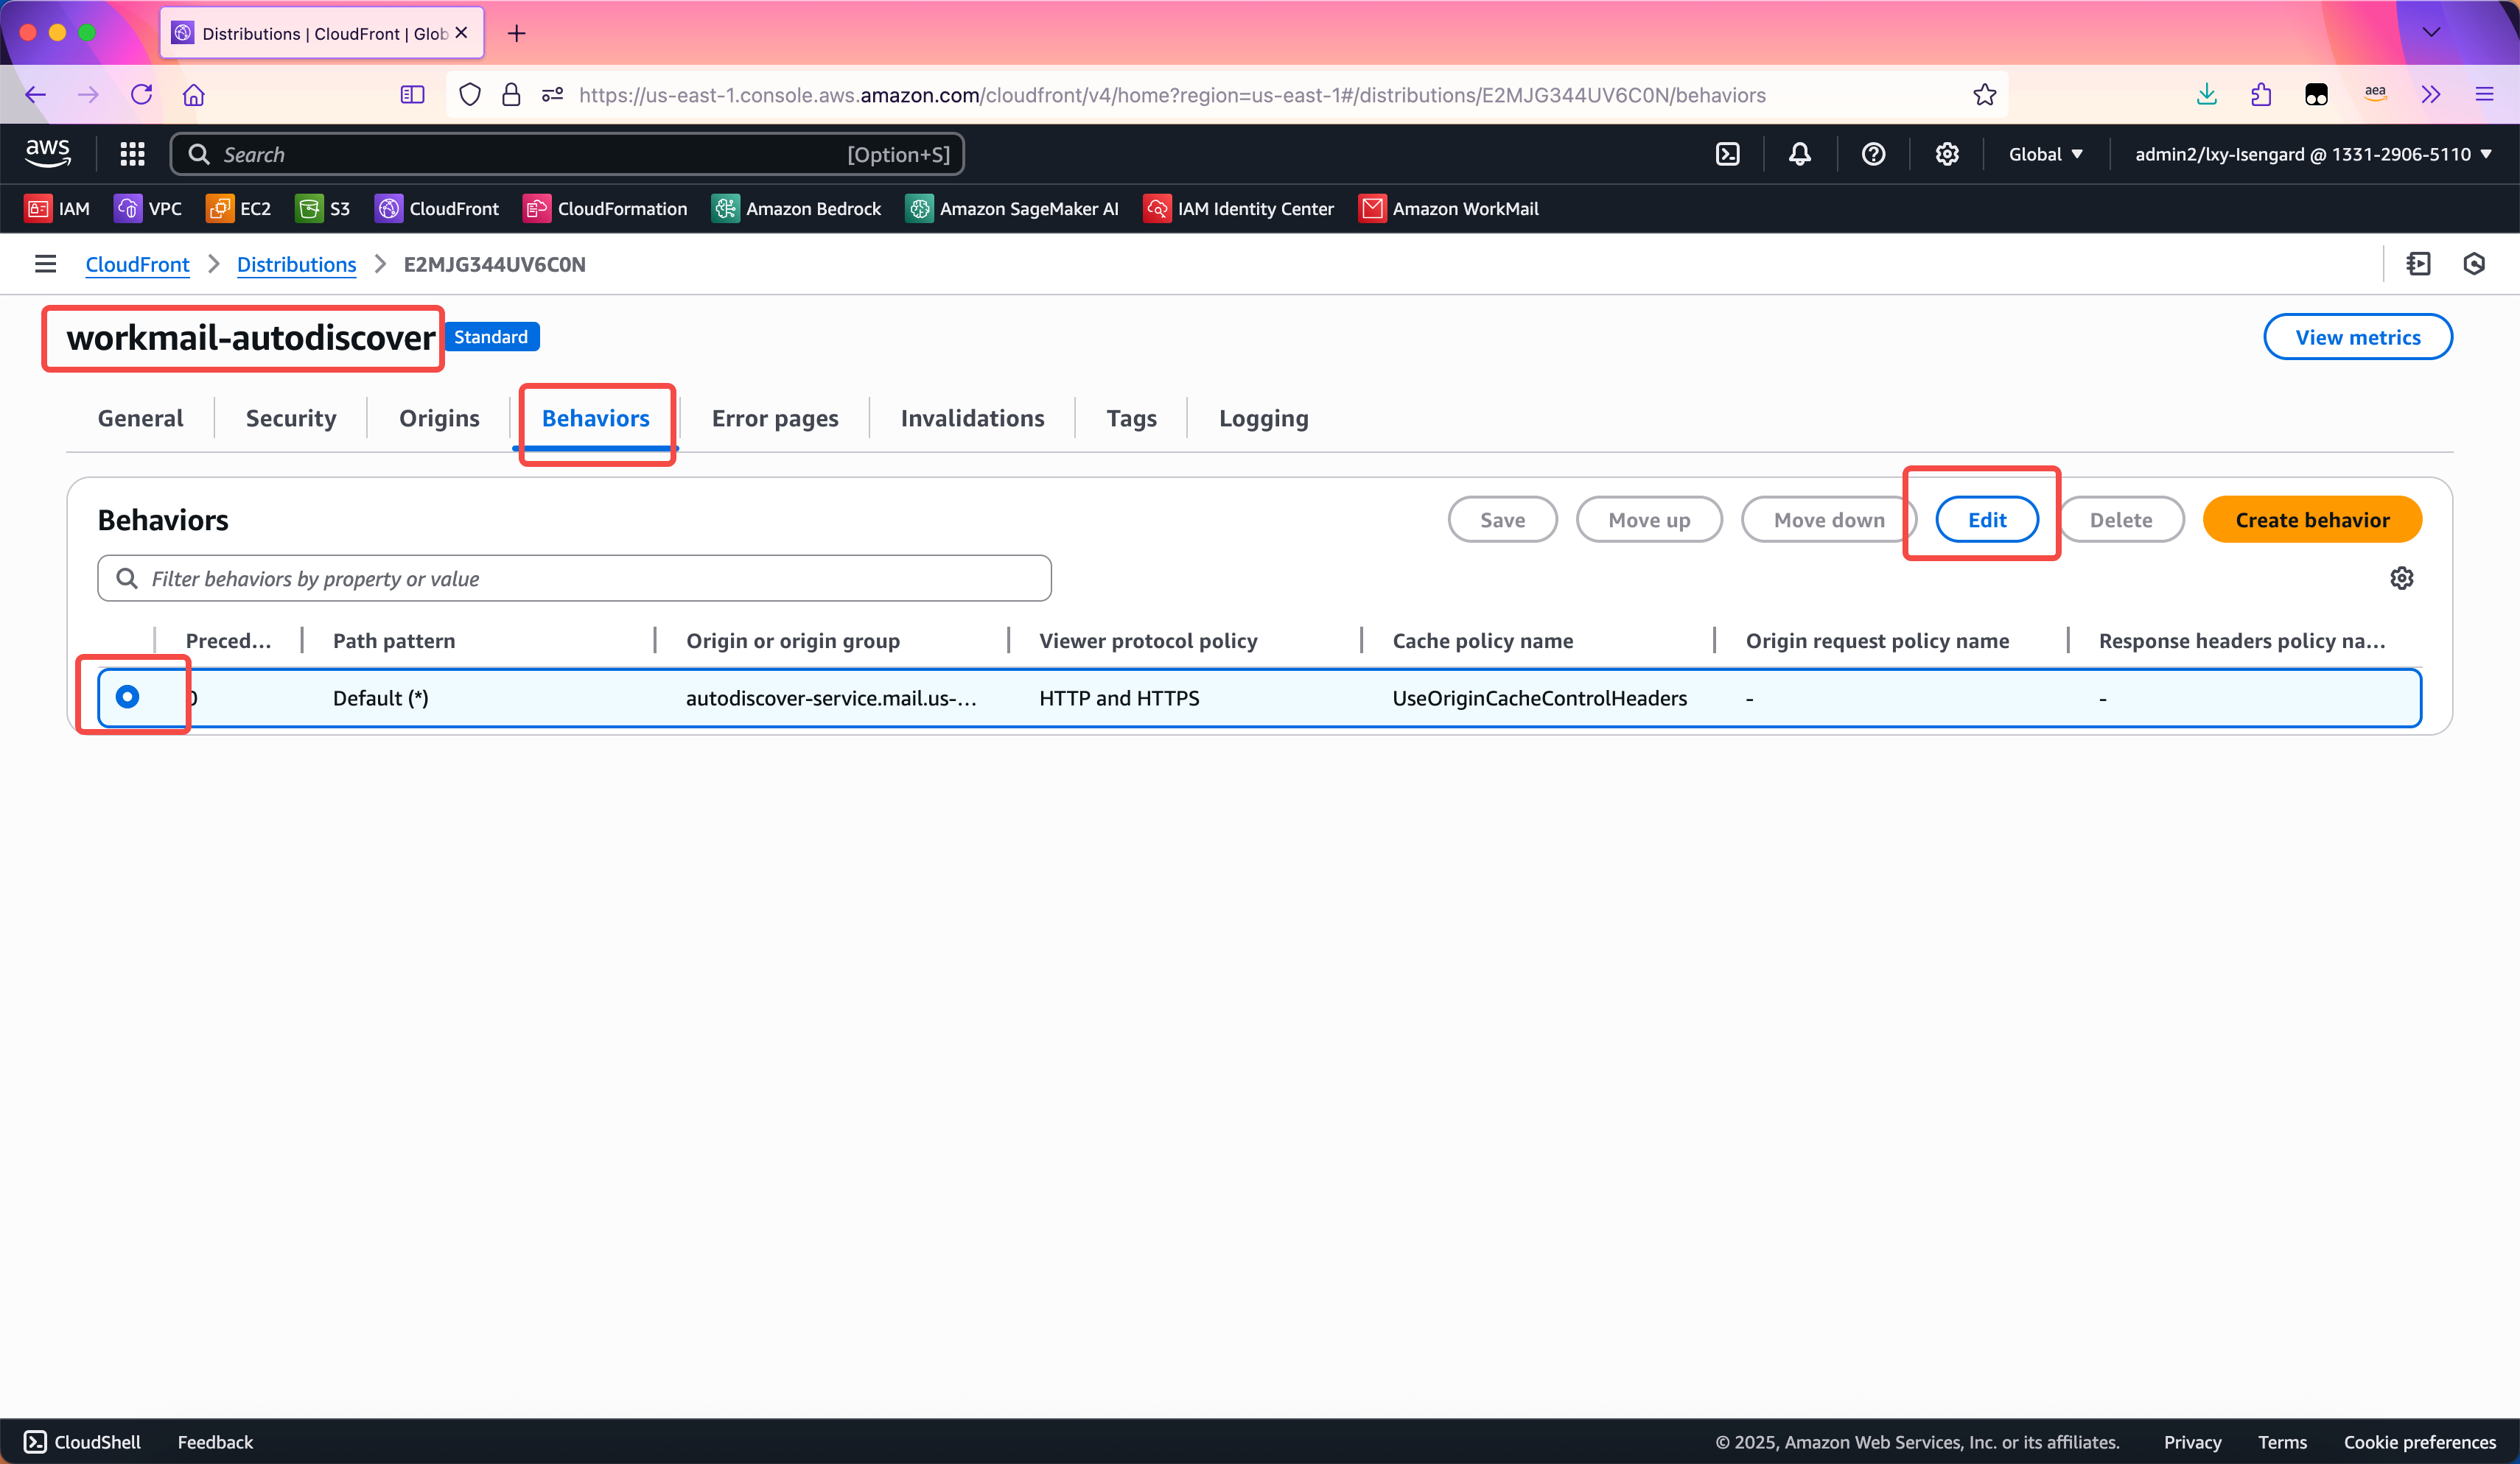The width and height of the screenshot is (2520, 1464).
Task: Open CloudFormation shortcut in favorites bar
Action: coord(605,208)
